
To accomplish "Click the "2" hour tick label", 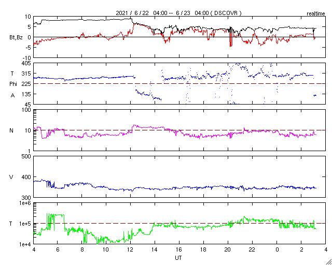I will tap(301, 249).
